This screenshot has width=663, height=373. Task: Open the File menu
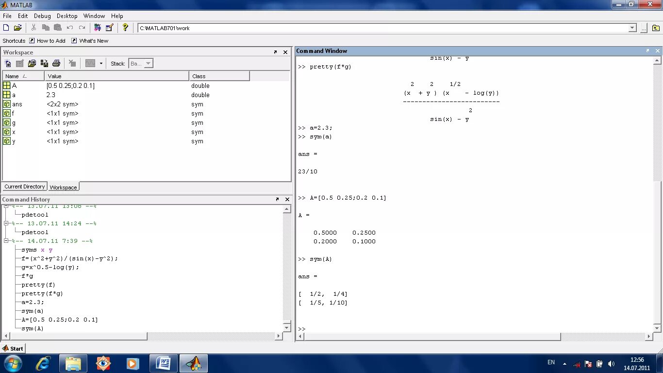[x=7, y=16]
